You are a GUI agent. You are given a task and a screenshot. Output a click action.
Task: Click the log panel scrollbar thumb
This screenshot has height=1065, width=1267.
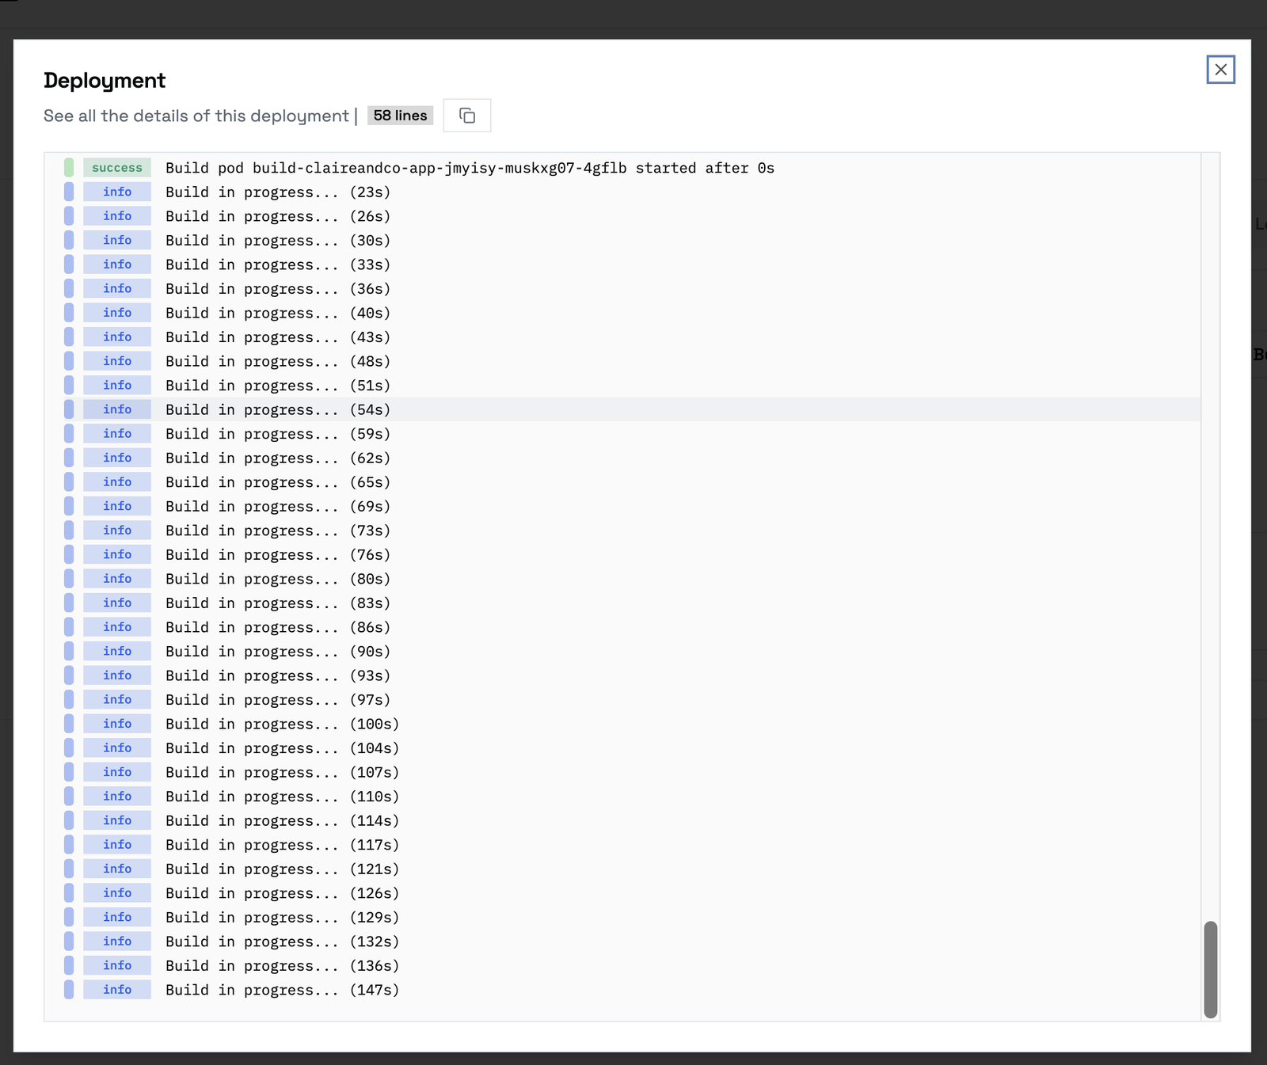coord(1210,969)
